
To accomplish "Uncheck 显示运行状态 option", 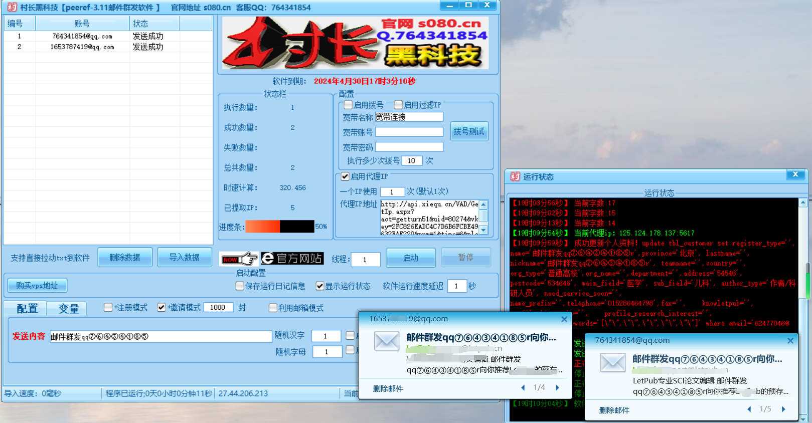I will coord(320,286).
